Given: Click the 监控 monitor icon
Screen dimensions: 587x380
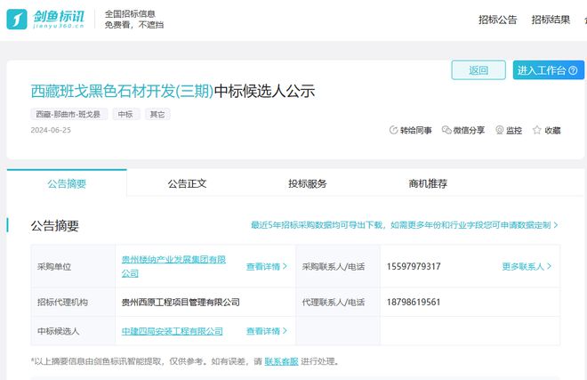Looking at the screenshot, I should (500, 130).
